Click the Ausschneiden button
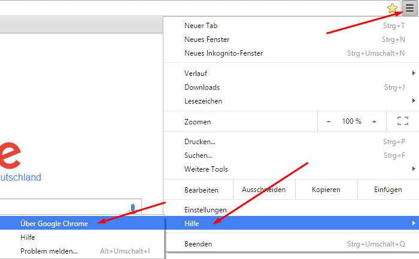The image size is (419, 259). (x=264, y=190)
